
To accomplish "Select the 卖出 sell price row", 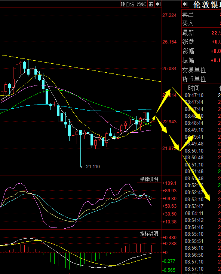I will [x=201, y=14].
